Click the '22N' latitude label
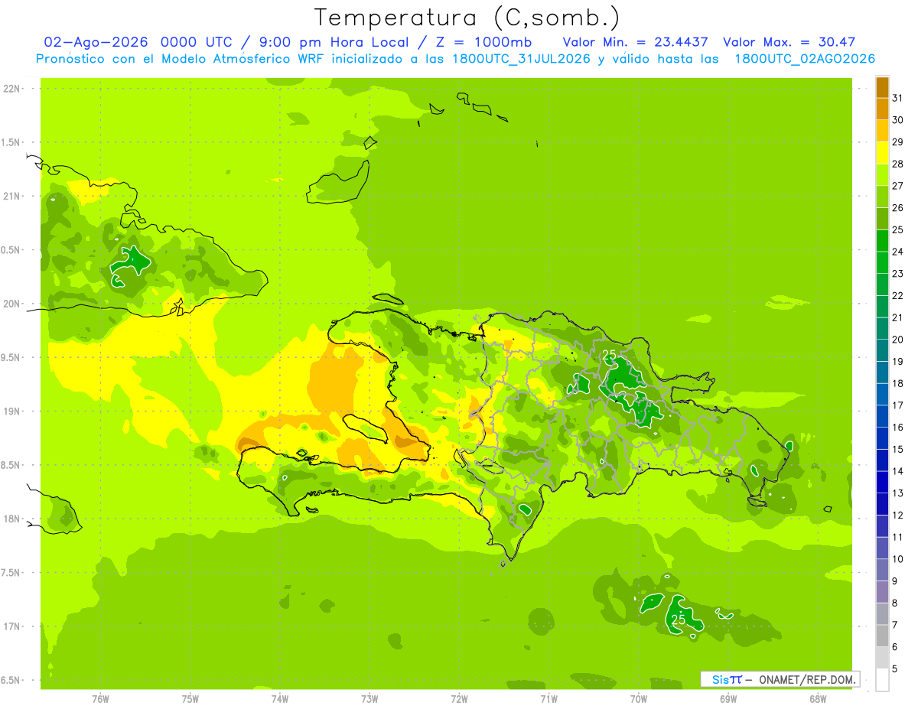918x709 pixels. click(x=13, y=88)
